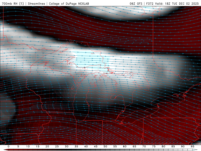Viewport: 201px width, 151px height.
Task: Select the "80" color scale label
Action: (163, 146)
